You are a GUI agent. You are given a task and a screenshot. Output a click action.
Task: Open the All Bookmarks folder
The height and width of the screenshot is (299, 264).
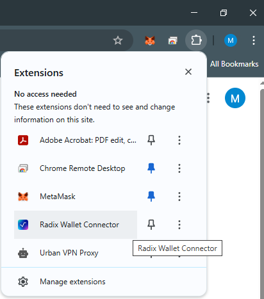pyautogui.click(x=234, y=64)
